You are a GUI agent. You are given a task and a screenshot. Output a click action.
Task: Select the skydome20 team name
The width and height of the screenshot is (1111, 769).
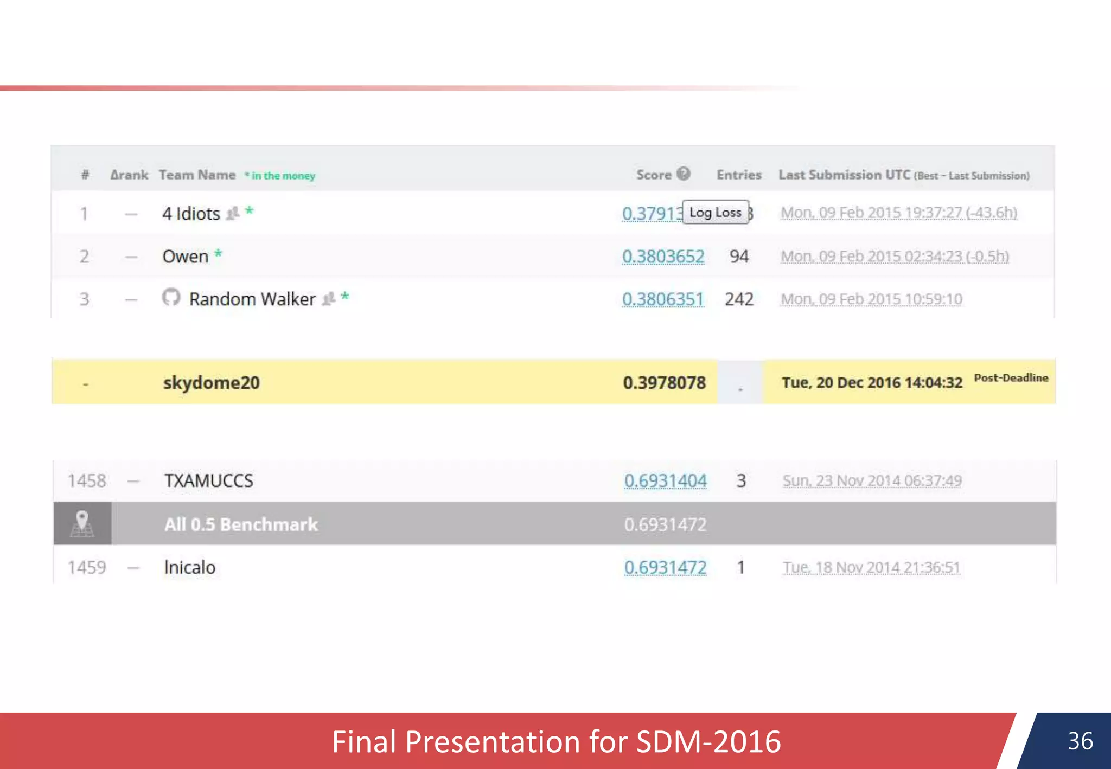coord(211,383)
